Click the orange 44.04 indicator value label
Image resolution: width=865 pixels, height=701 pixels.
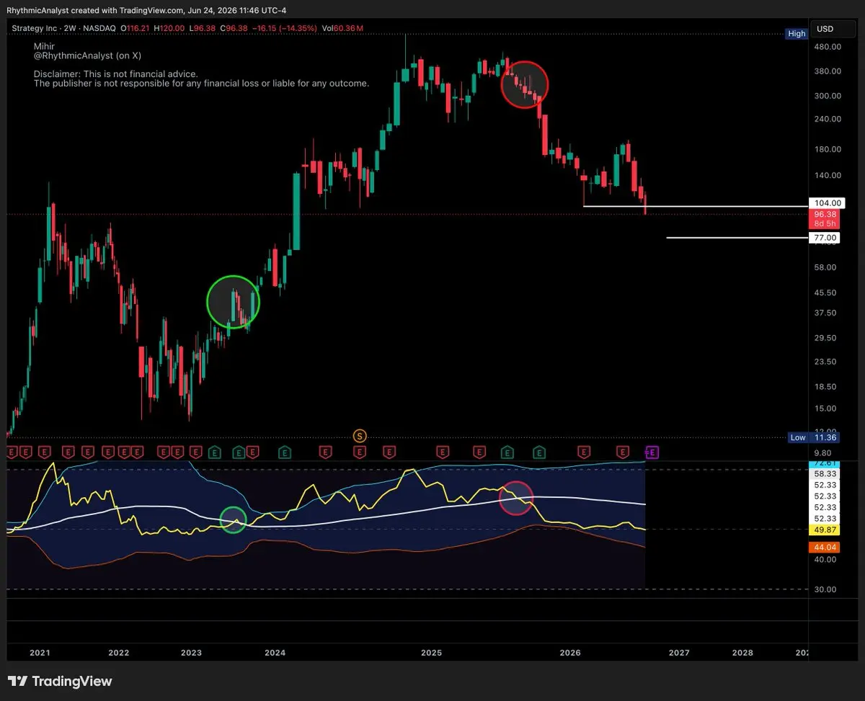825,548
